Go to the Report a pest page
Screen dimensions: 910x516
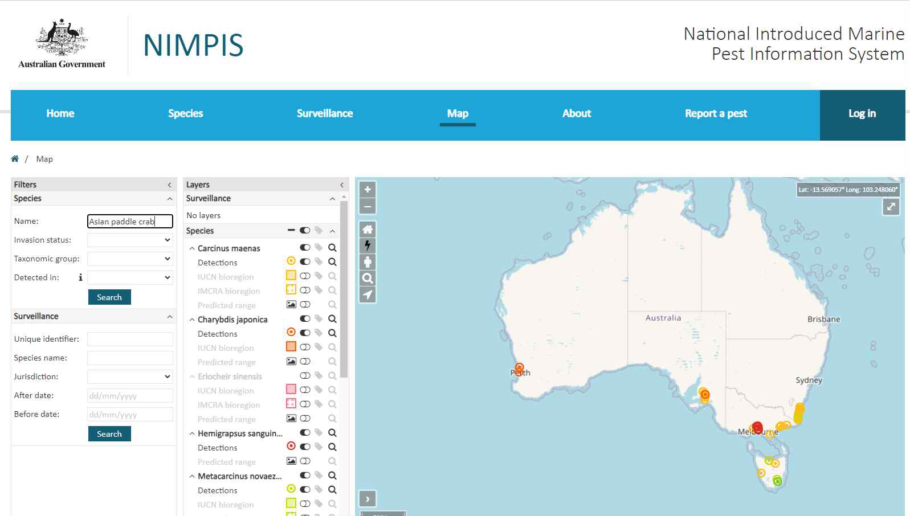[716, 113]
